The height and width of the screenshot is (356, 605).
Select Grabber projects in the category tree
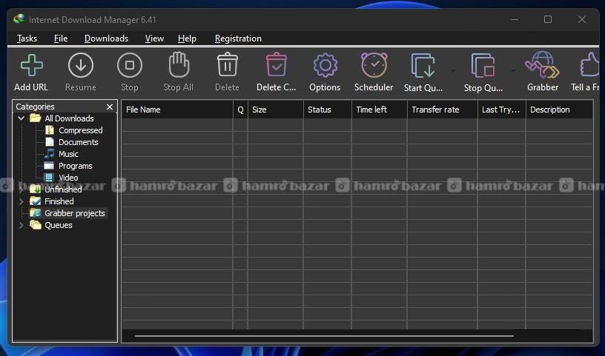(x=74, y=213)
